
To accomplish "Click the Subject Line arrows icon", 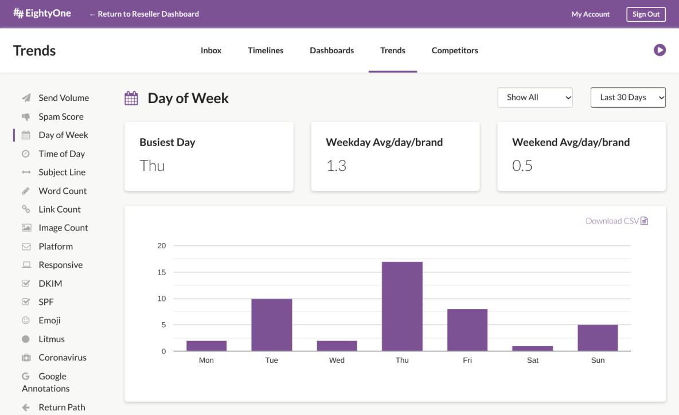I will [x=26, y=172].
